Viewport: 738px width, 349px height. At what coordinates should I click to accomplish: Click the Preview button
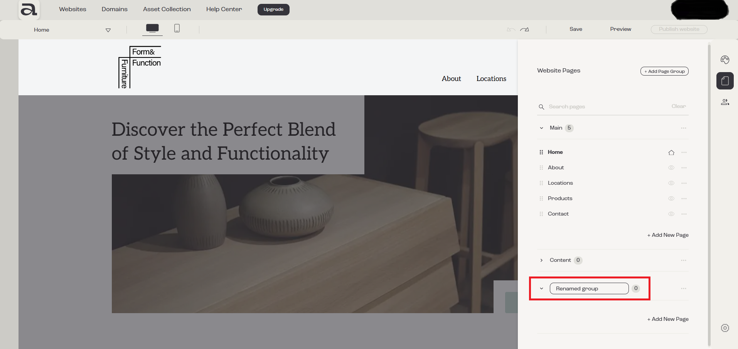620,29
